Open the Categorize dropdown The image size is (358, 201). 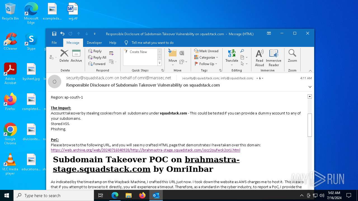tap(206, 58)
